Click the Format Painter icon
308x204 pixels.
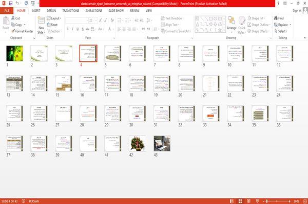click(x=13, y=31)
